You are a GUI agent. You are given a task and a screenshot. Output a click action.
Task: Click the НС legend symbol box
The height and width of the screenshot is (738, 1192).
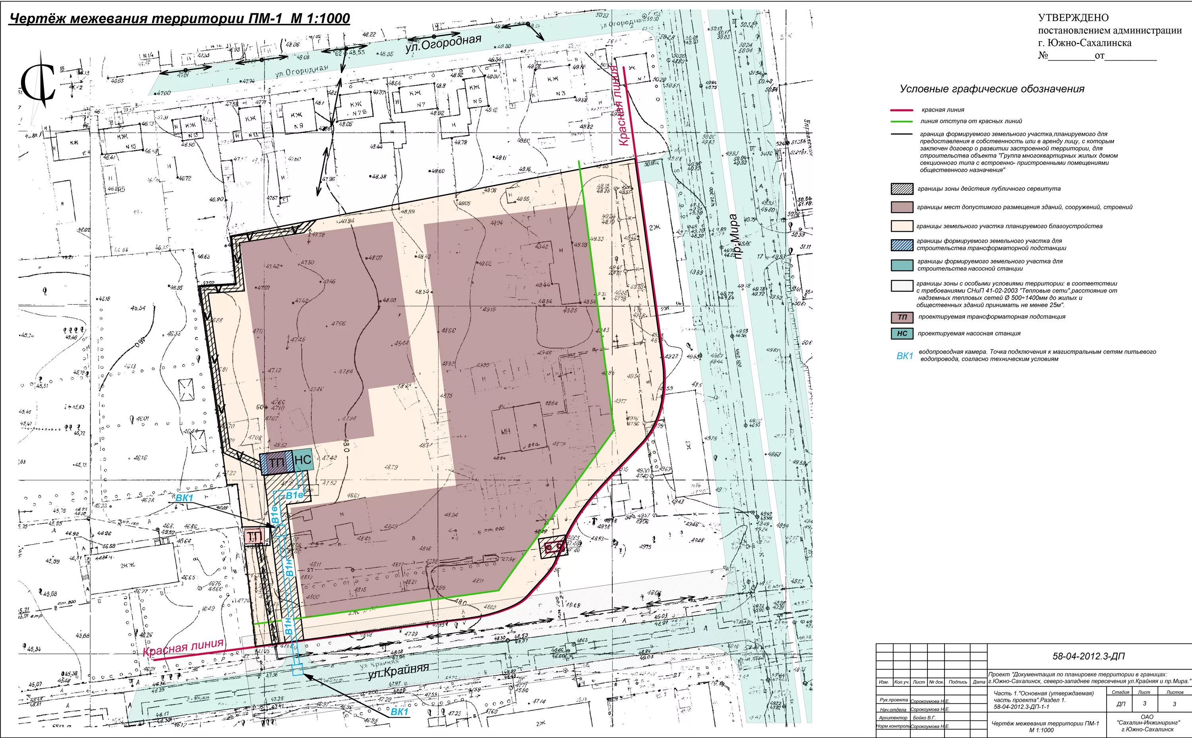[902, 334]
